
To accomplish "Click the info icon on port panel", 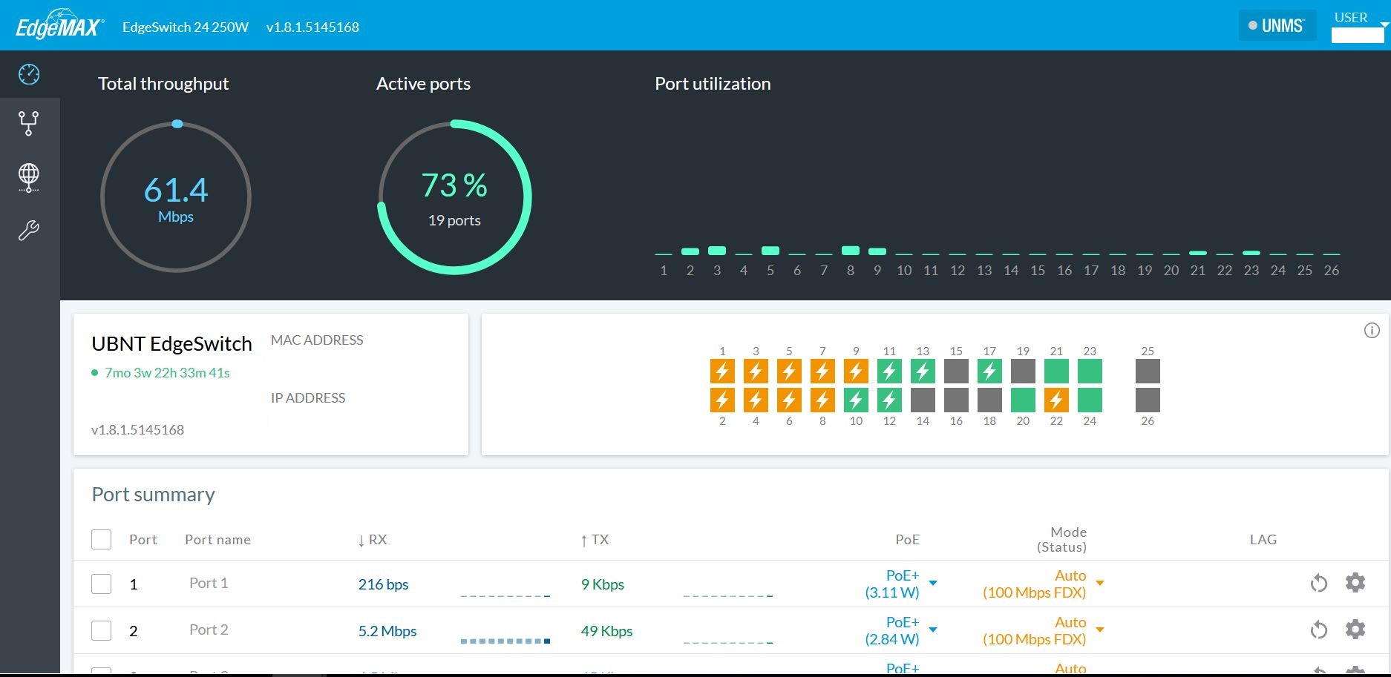I will coord(1372,331).
